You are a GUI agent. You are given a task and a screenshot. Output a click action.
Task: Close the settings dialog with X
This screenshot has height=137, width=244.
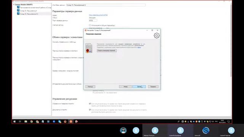coord(157,30)
